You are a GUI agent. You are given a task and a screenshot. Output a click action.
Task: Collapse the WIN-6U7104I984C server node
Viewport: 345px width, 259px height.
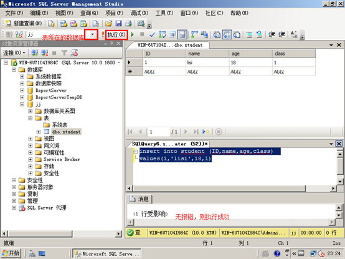[6, 63]
